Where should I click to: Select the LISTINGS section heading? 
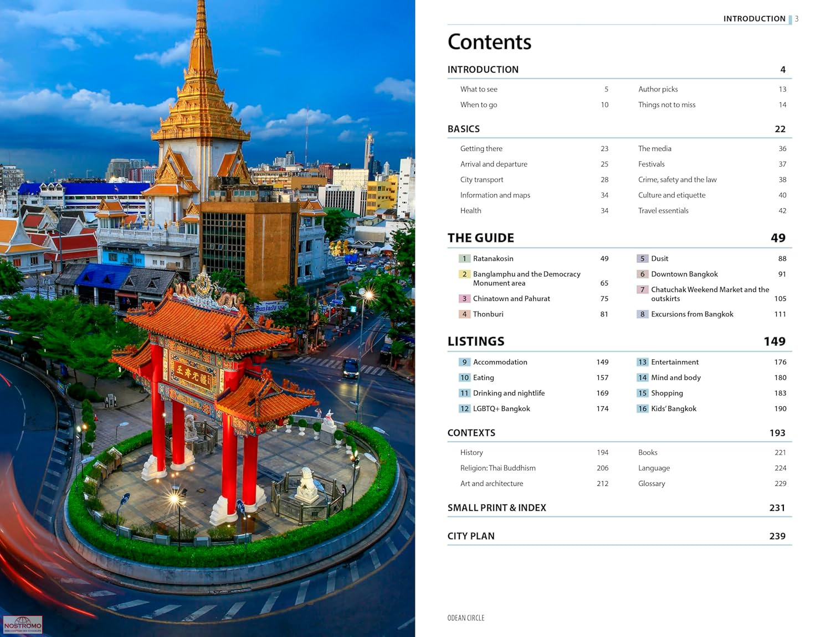coord(476,341)
